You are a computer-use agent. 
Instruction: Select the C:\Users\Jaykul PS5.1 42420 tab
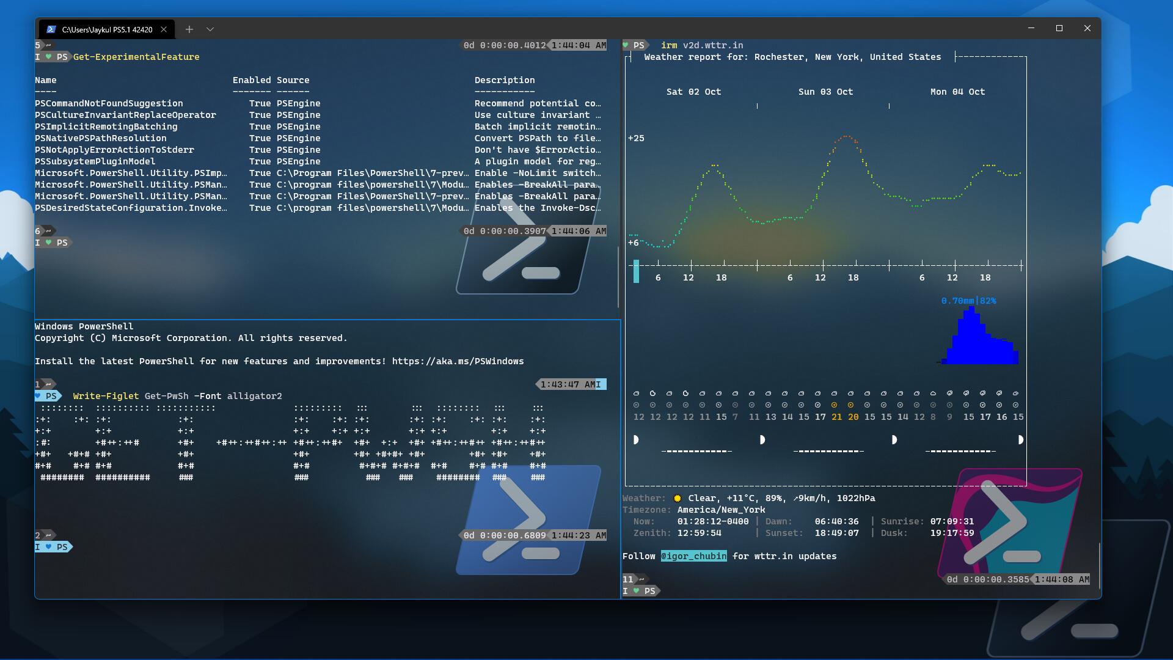tap(107, 29)
